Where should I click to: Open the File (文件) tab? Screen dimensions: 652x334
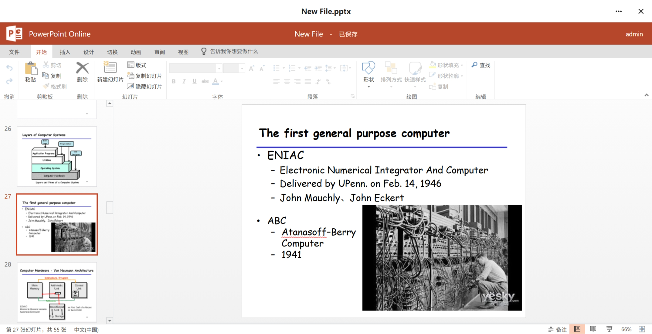pos(14,52)
